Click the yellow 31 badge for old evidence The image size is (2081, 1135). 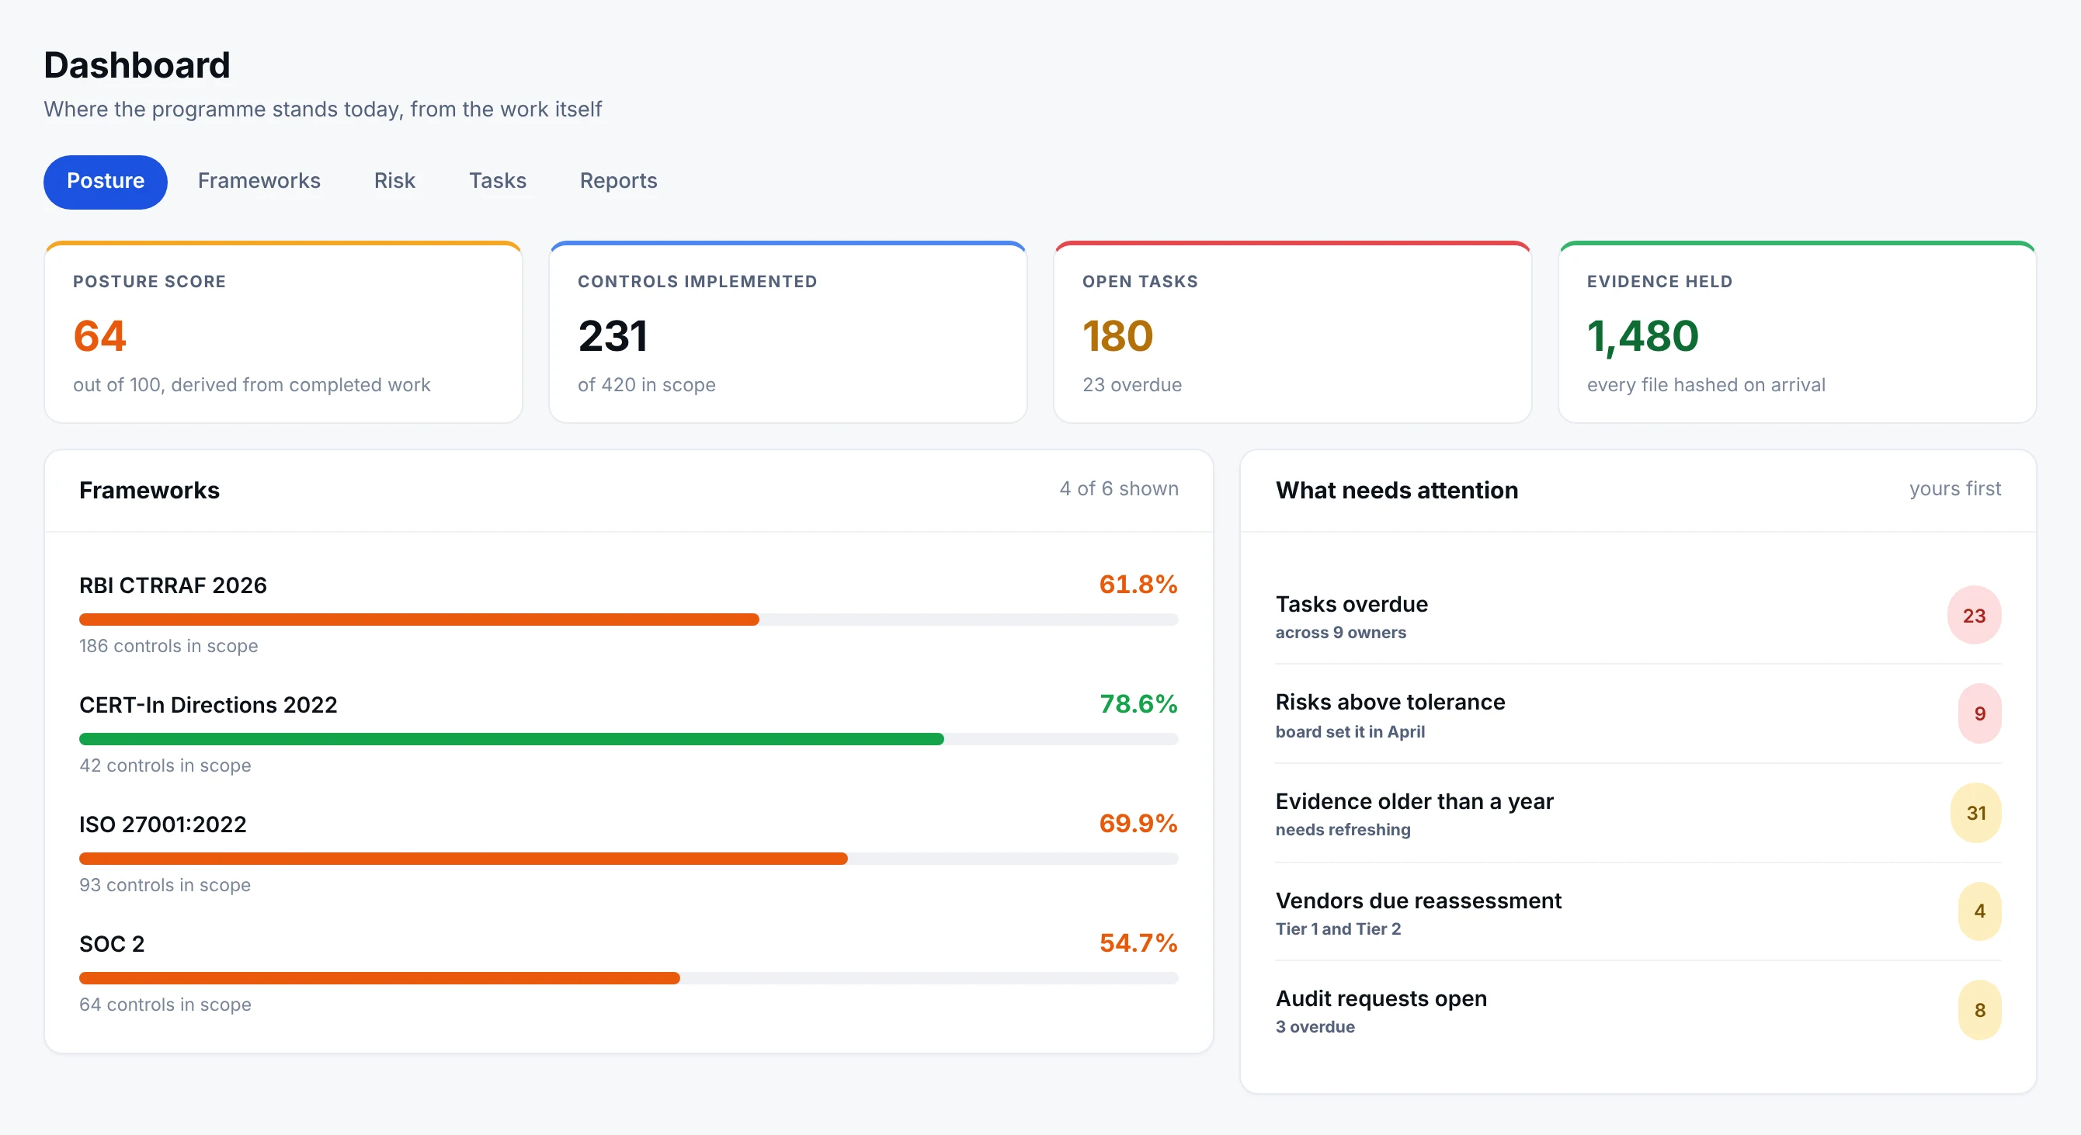1976,814
